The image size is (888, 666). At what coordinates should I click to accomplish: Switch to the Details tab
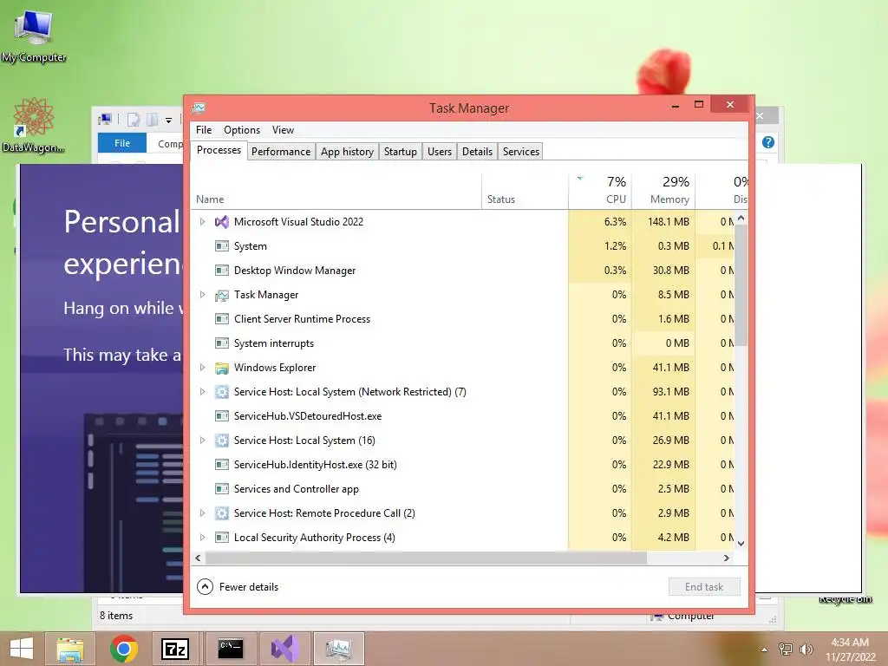pos(477,151)
